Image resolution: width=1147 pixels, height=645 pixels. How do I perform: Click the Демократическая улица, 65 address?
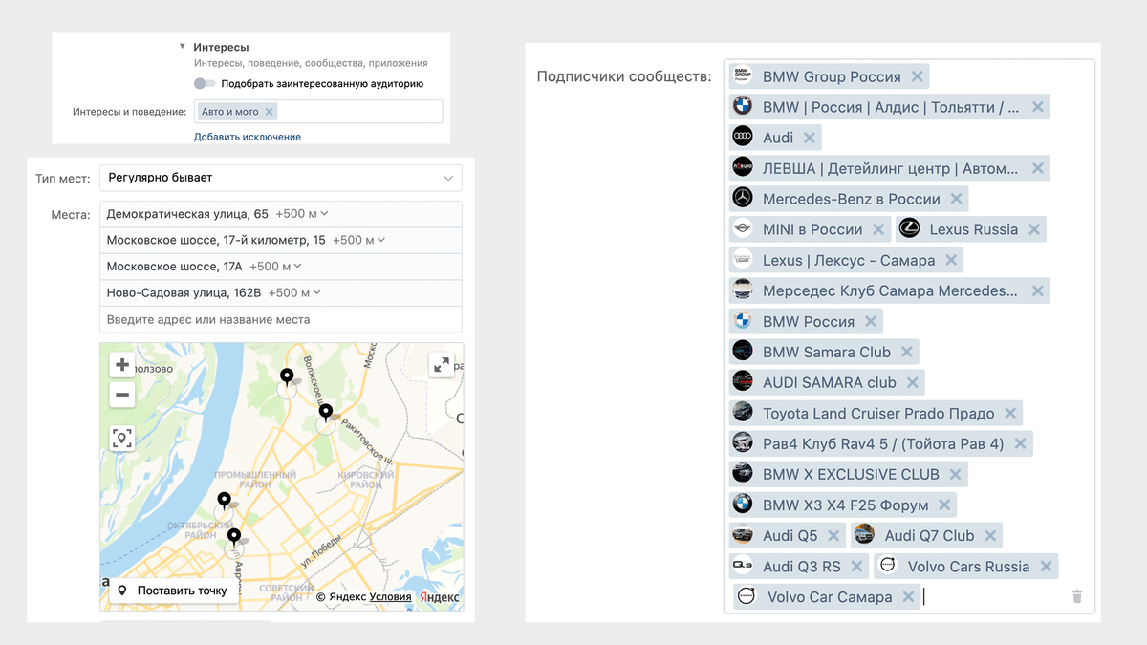pyautogui.click(x=187, y=214)
